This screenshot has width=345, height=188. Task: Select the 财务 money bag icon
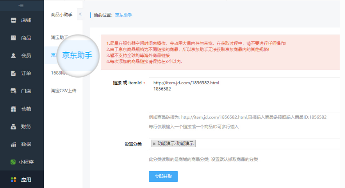coord(13,126)
